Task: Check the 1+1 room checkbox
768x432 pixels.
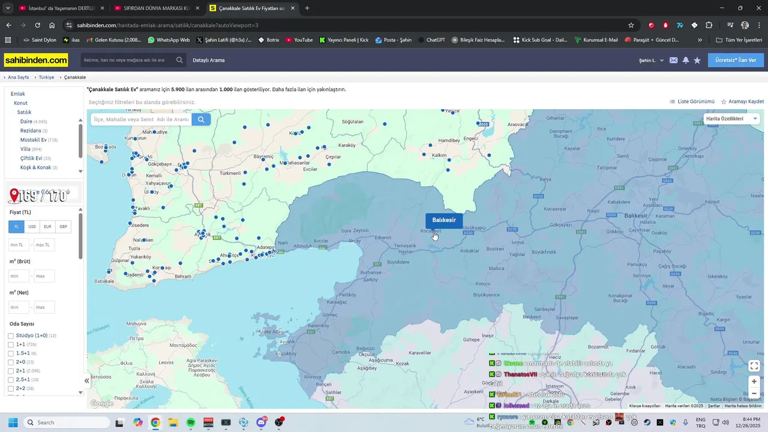Action: [11, 345]
